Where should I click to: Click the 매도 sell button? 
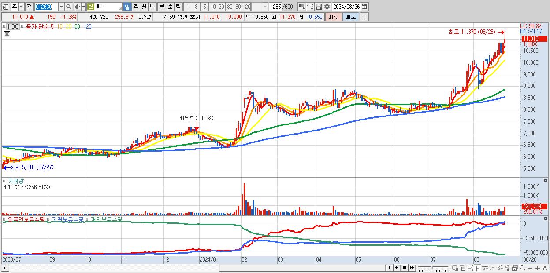[351, 17]
